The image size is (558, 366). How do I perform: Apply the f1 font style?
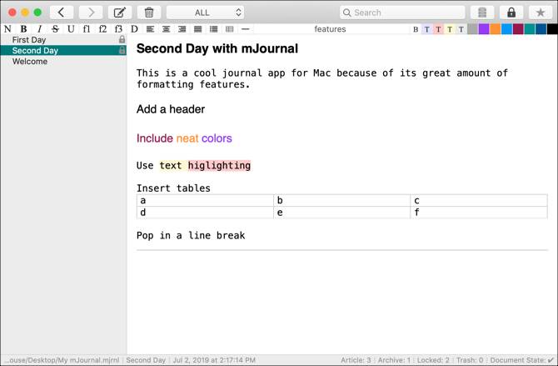(x=87, y=29)
